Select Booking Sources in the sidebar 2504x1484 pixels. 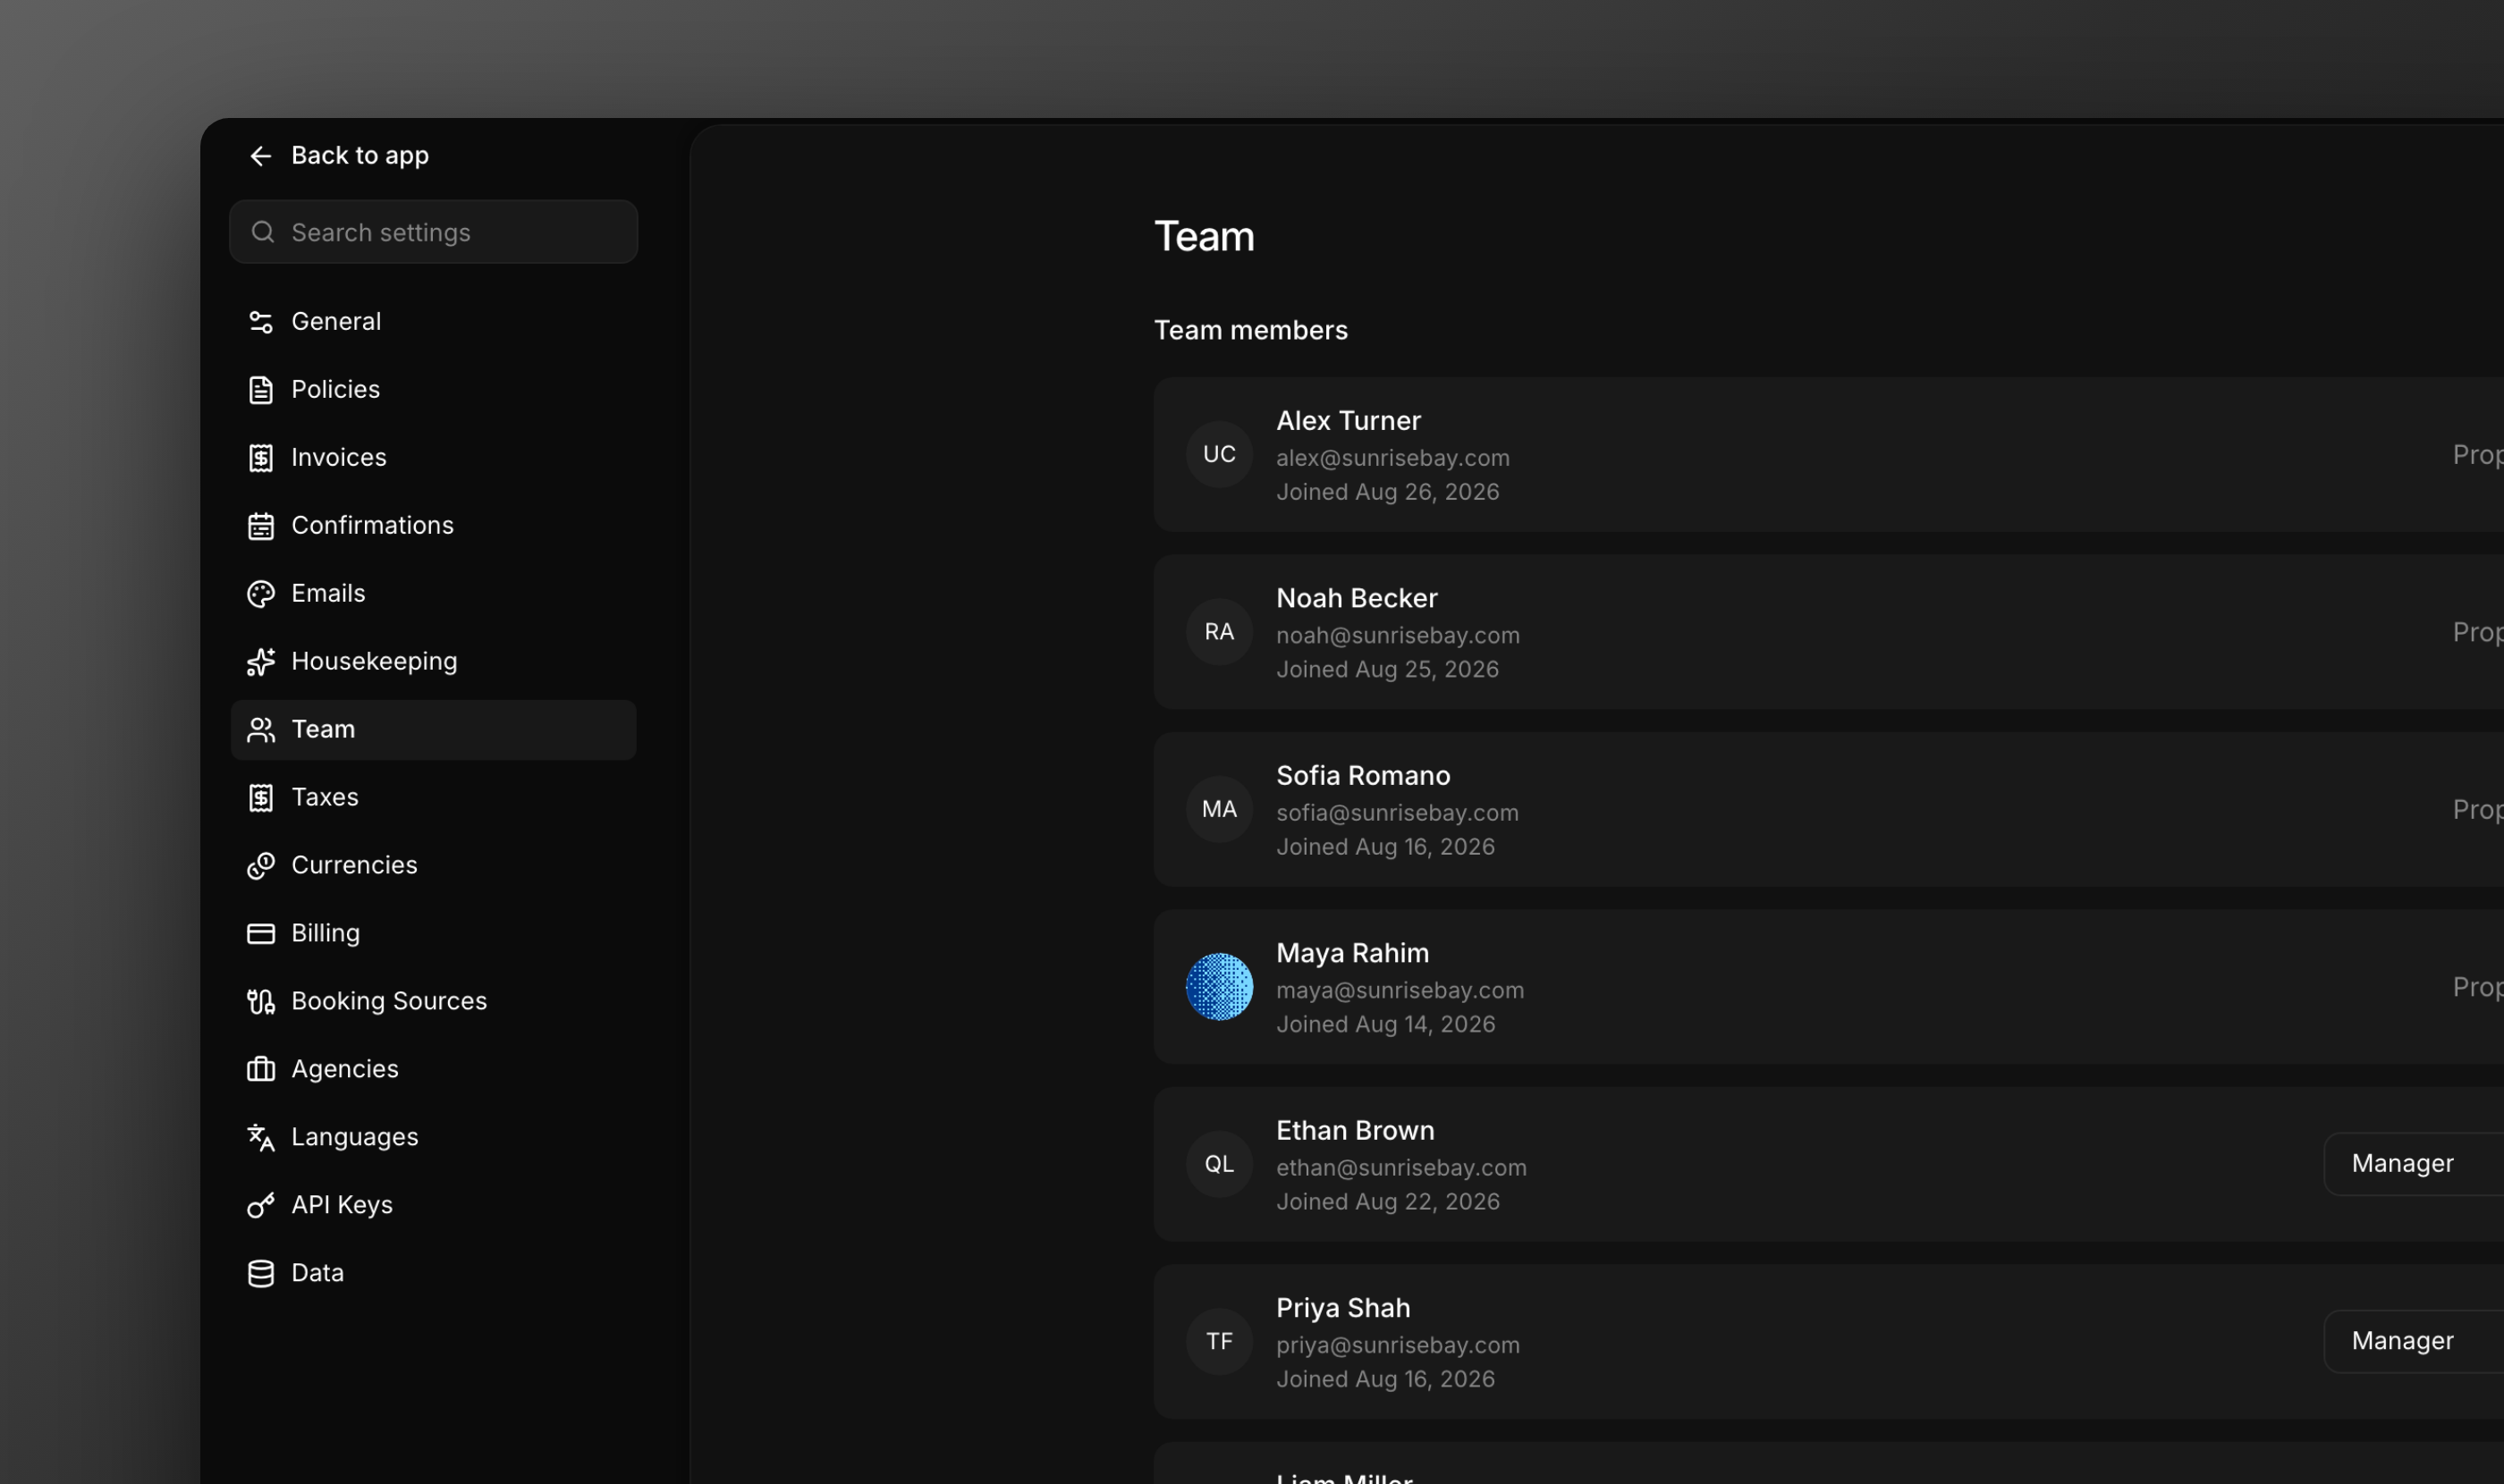433,1002
